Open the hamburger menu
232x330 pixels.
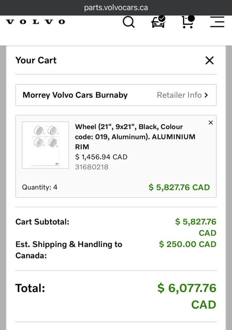[217, 22]
